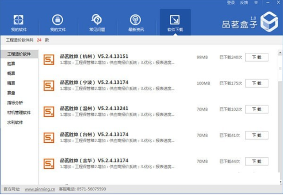This screenshot has width=283, height=195.
Task: Open 常见问题 (FAQ) from the top bar
Action: coord(97,23)
